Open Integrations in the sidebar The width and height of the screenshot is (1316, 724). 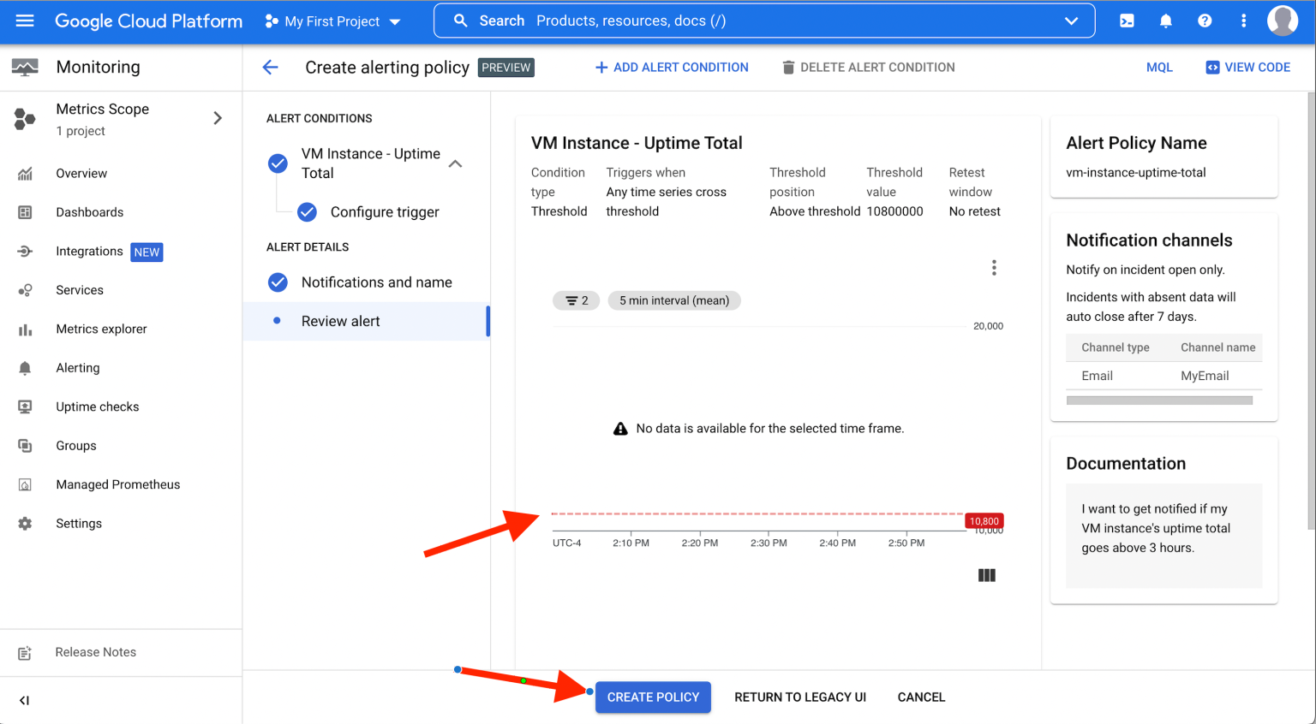(x=89, y=251)
